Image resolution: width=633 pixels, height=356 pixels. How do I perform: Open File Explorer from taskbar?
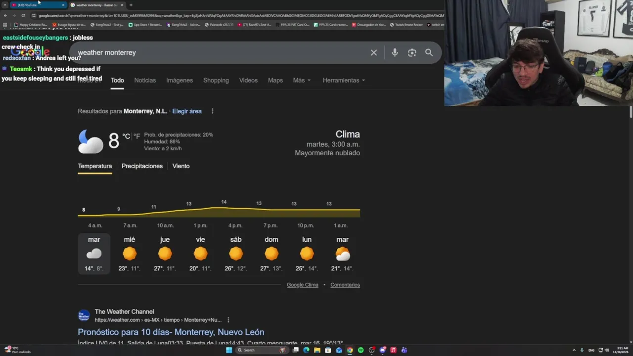pos(317,350)
